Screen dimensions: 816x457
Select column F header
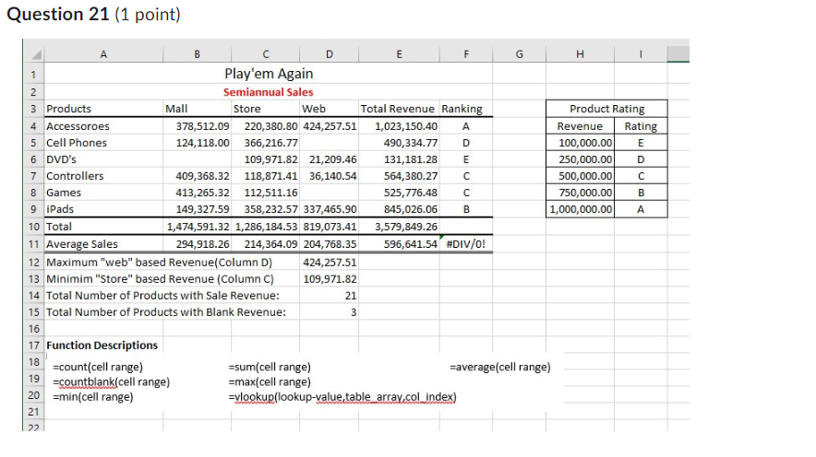coord(466,54)
